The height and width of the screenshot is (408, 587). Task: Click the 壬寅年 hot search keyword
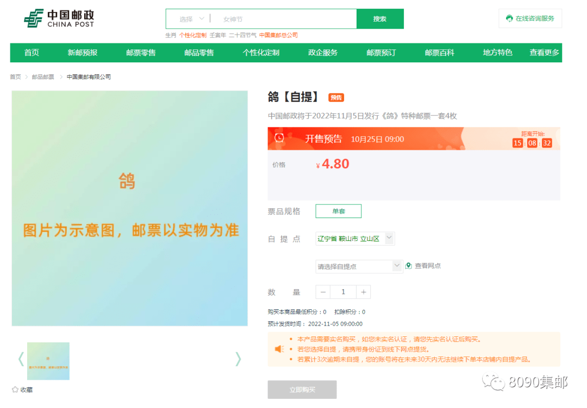tap(218, 35)
